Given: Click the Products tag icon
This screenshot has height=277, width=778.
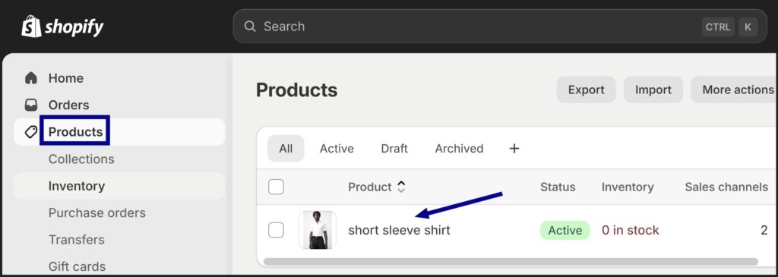Looking at the screenshot, I should (30, 132).
